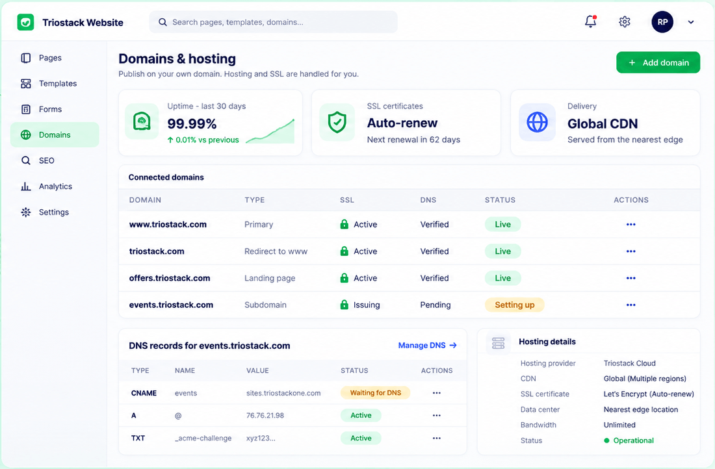715x469 pixels.
Task: Click the Add domain button
Action: tap(658, 62)
